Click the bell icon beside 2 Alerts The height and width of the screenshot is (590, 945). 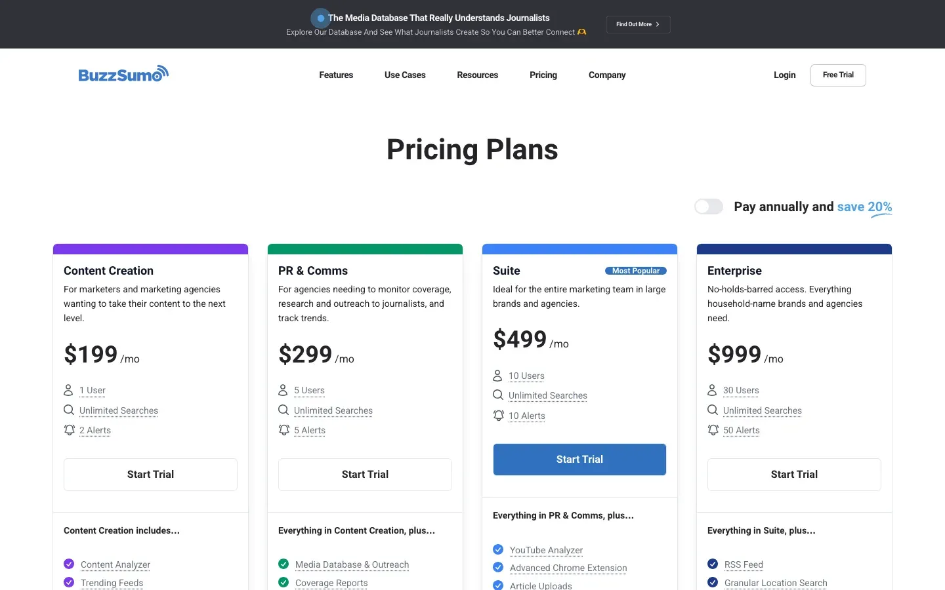pyautogui.click(x=70, y=430)
